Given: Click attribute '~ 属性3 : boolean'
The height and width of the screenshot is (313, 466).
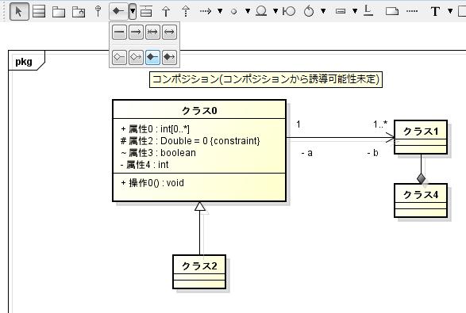Looking at the screenshot, I should click(159, 153).
